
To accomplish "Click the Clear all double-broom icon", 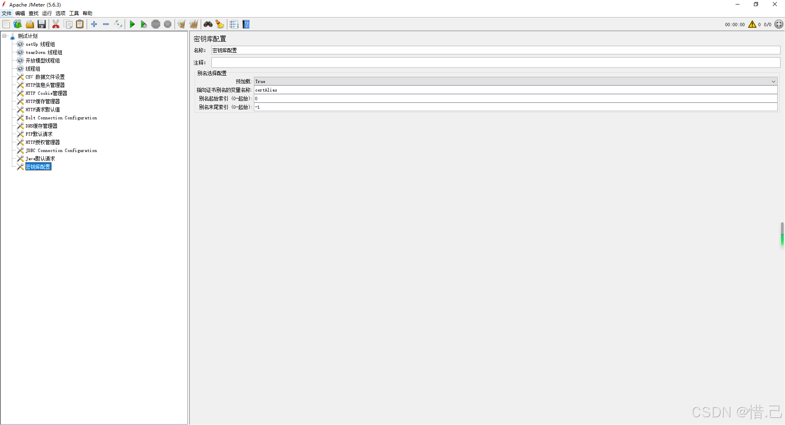I will point(194,25).
